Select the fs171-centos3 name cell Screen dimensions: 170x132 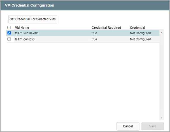[x=25, y=39]
